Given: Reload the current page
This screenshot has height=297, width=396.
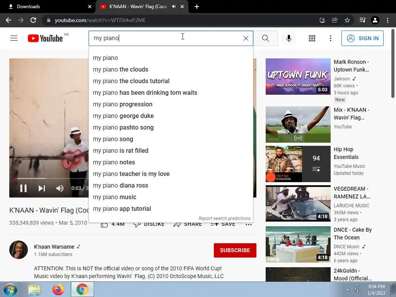Looking at the screenshot, I should (33, 20).
